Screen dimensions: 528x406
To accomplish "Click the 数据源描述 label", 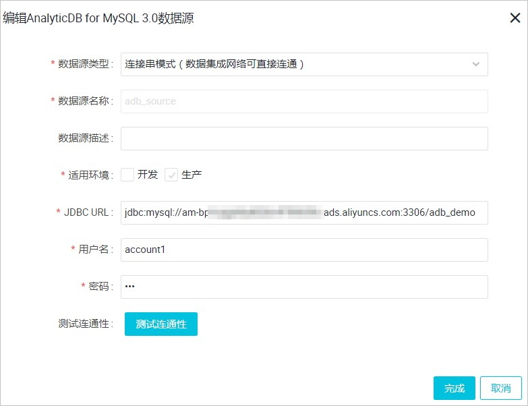I will coord(83,138).
